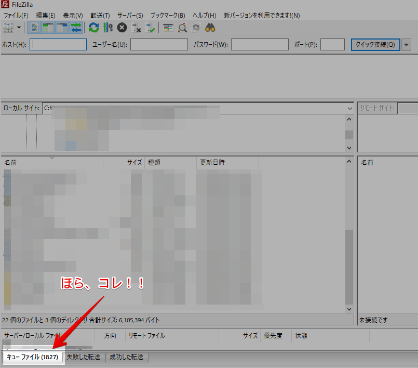Viewport: 418px width, 368px height.
Task: Expand the ローカル サイト path dropdown
Action: 350,108
